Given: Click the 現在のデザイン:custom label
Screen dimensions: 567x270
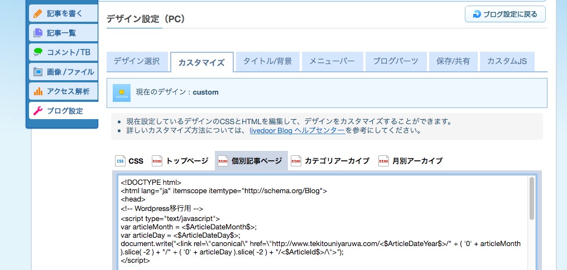Looking at the screenshot, I should [177, 92].
